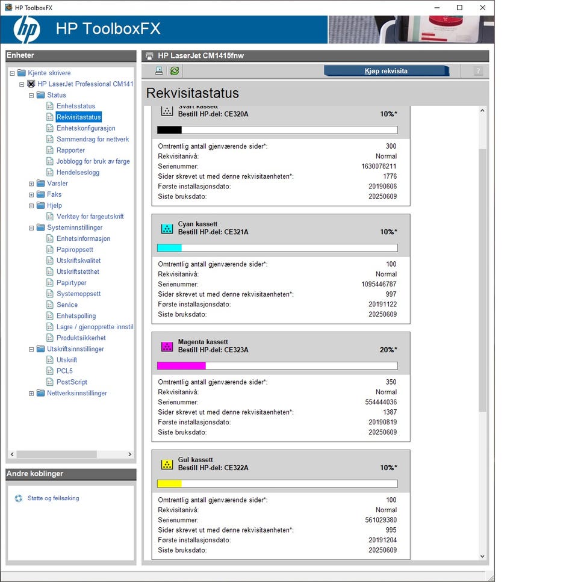The width and height of the screenshot is (578, 582).
Task: Click the crossed-out printer device icon in tree
Action: pyautogui.click(x=31, y=84)
